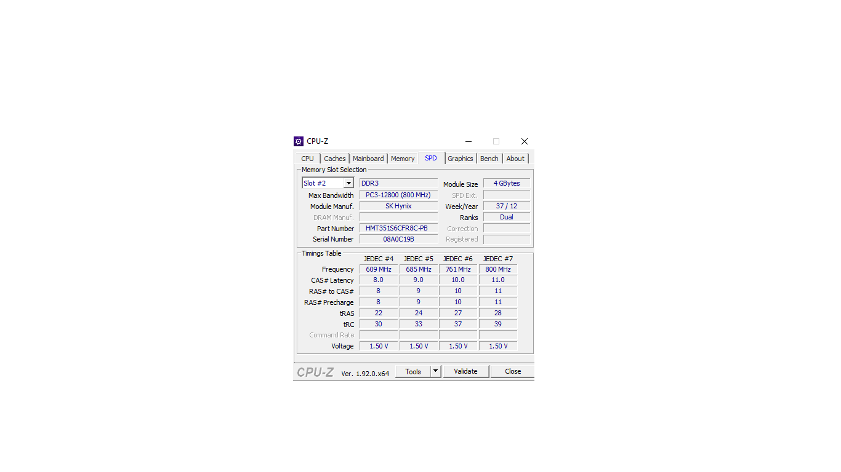Click the CPU-Z app icon in title bar
This screenshot has height=472, width=841.
click(299, 141)
